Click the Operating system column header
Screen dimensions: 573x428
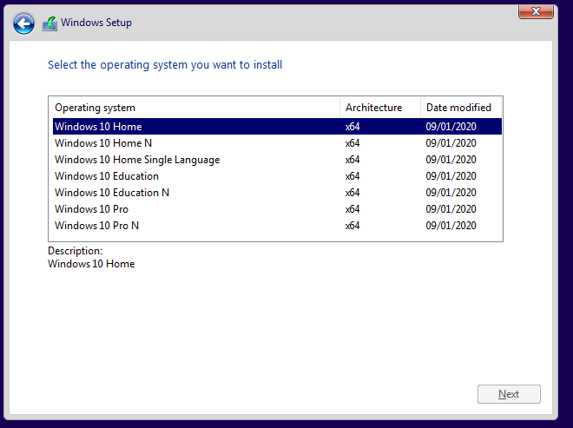194,108
